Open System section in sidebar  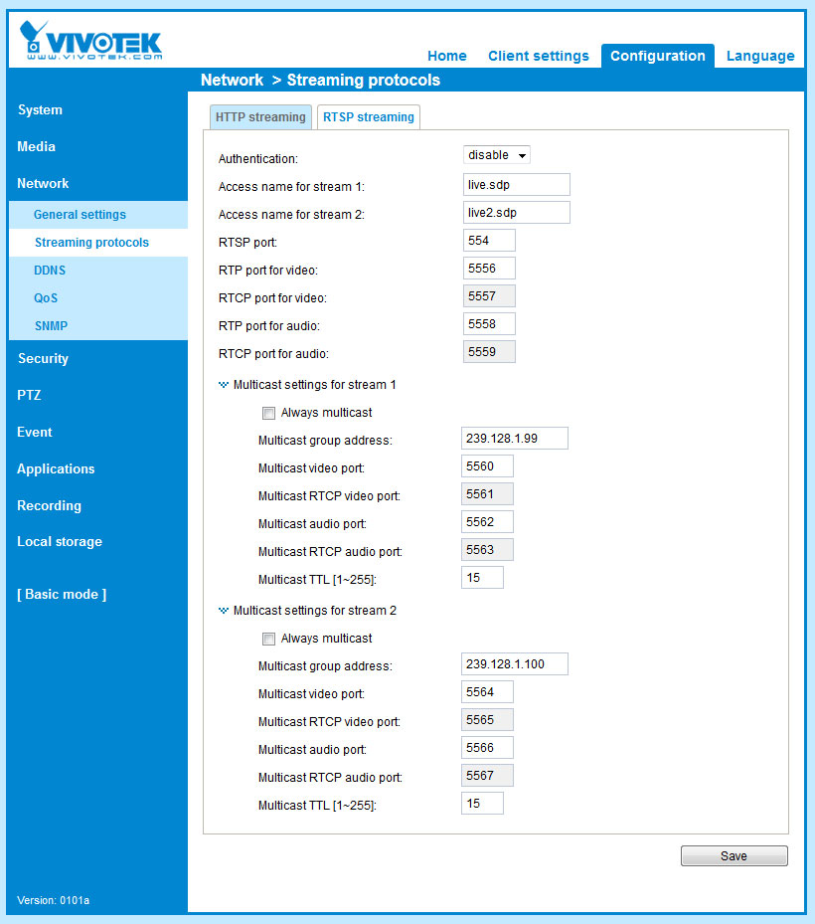(x=40, y=110)
